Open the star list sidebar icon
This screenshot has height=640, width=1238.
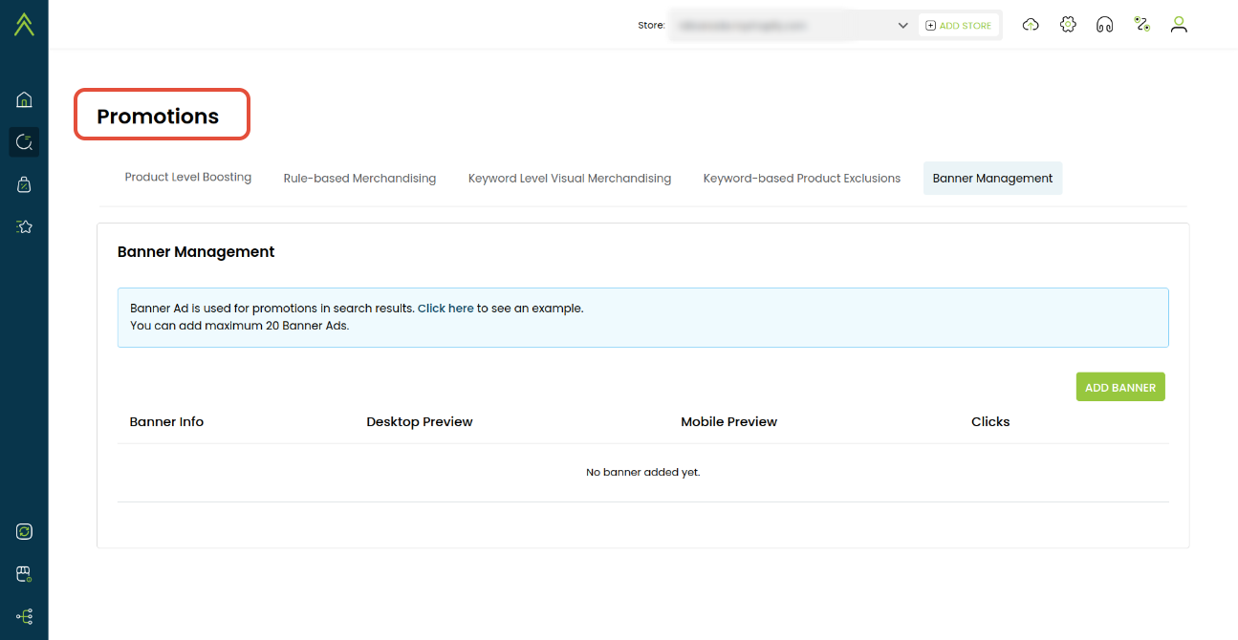click(x=24, y=226)
